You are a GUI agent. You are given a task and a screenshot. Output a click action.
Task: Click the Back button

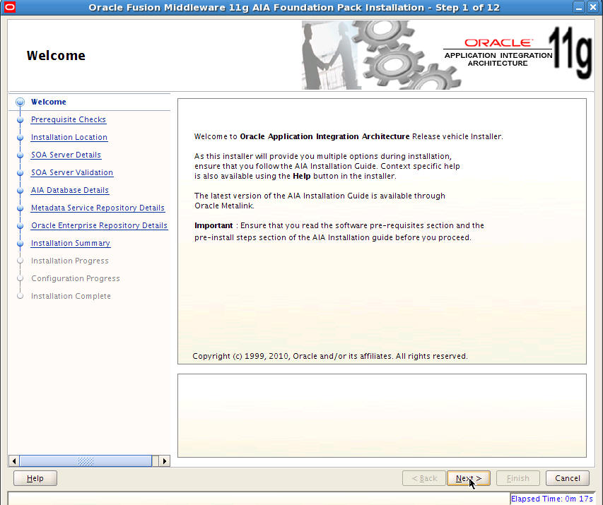pyautogui.click(x=424, y=478)
